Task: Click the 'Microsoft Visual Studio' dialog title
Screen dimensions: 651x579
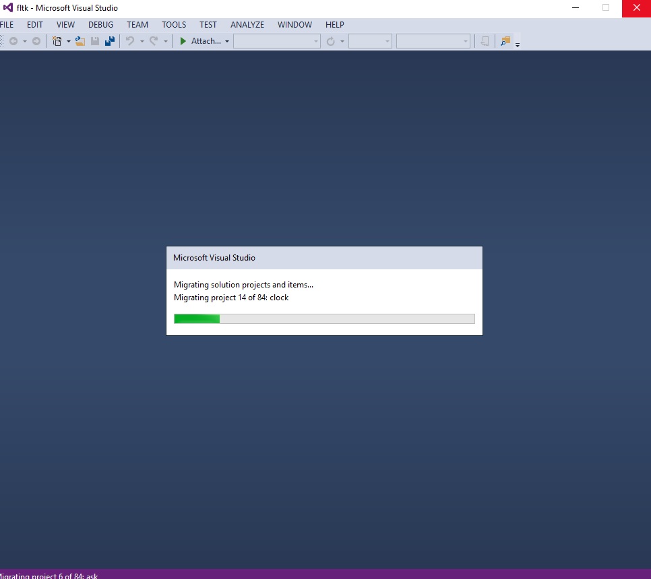Action: coord(214,258)
